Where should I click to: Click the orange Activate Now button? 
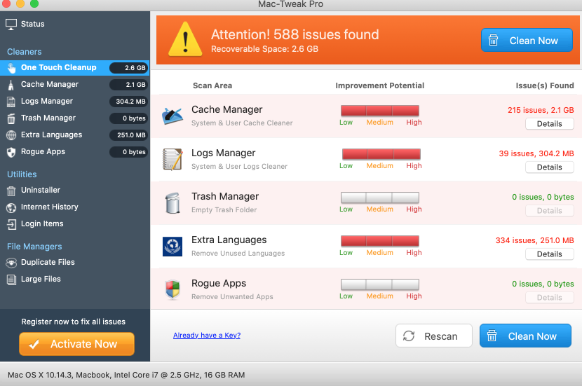[76, 344]
